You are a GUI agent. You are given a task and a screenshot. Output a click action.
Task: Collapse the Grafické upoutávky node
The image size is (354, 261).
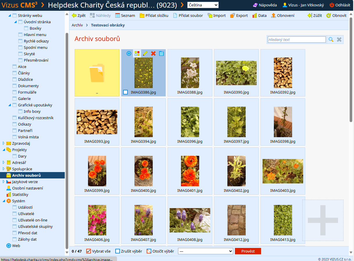(x=10, y=105)
